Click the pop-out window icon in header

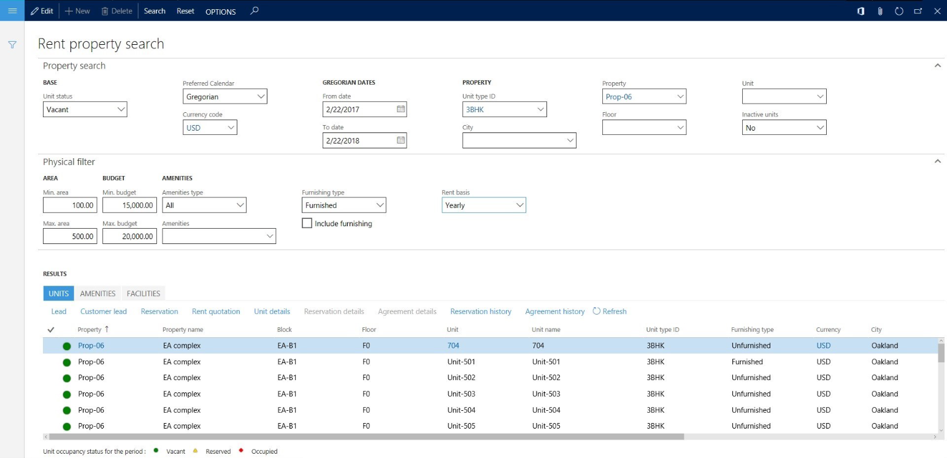coord(918,11)
